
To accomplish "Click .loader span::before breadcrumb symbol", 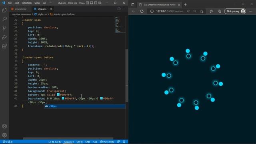I will point(64,14).
